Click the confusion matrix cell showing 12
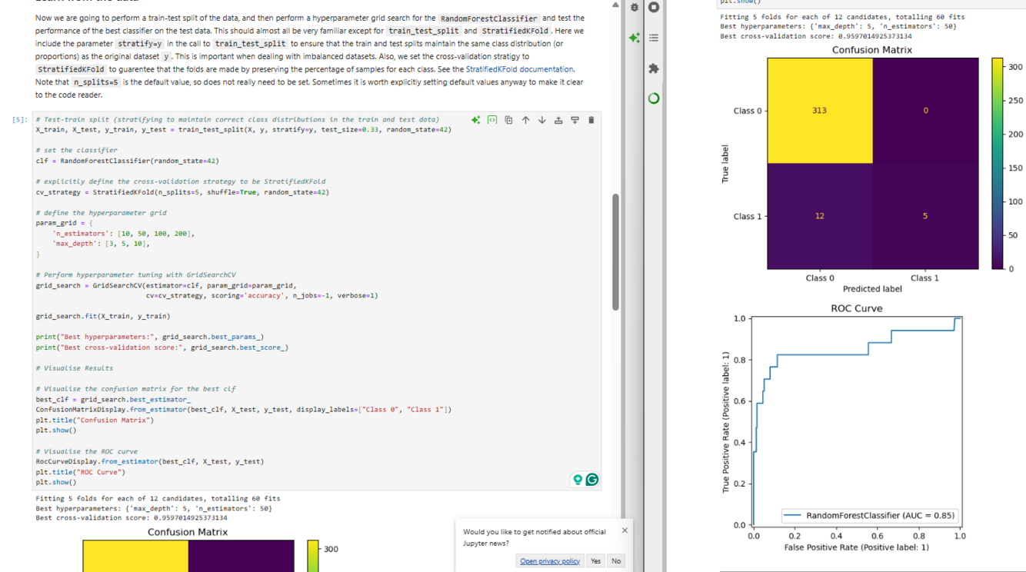This screenshot has height=572, width=1026. pyautogui.click(x=820, y=216)
